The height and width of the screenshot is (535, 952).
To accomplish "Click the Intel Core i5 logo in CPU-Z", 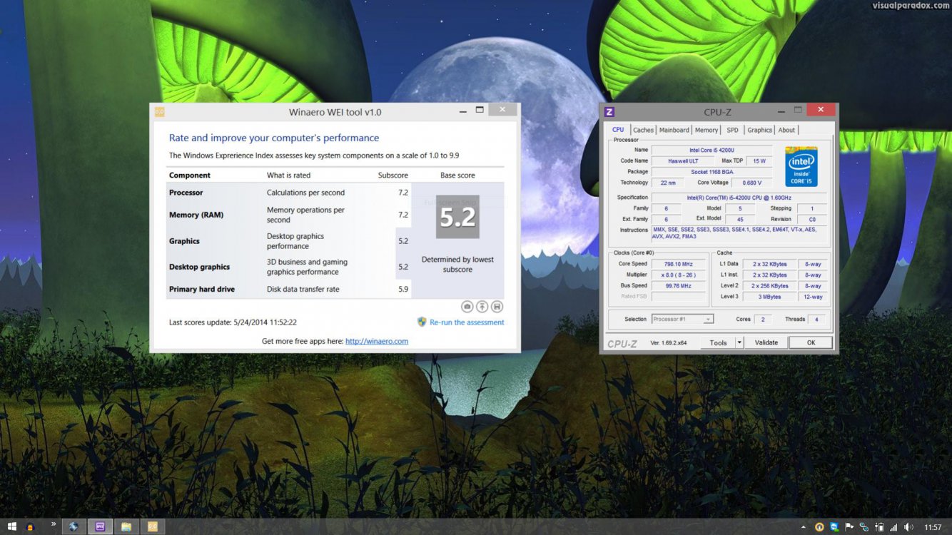I will (x=801, y=167).
